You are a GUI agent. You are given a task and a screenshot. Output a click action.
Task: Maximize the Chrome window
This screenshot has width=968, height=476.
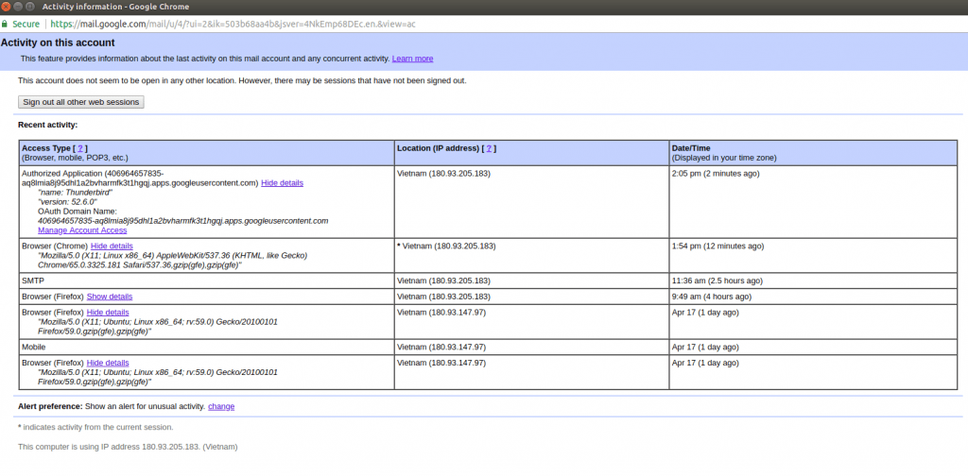click(x=29, y=7)
